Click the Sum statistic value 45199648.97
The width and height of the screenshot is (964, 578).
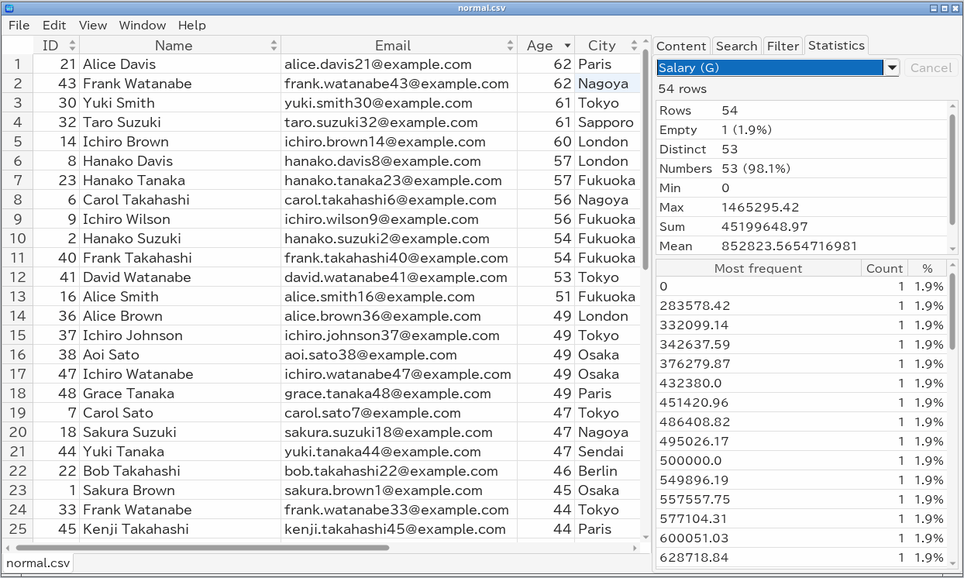point(765,227)
